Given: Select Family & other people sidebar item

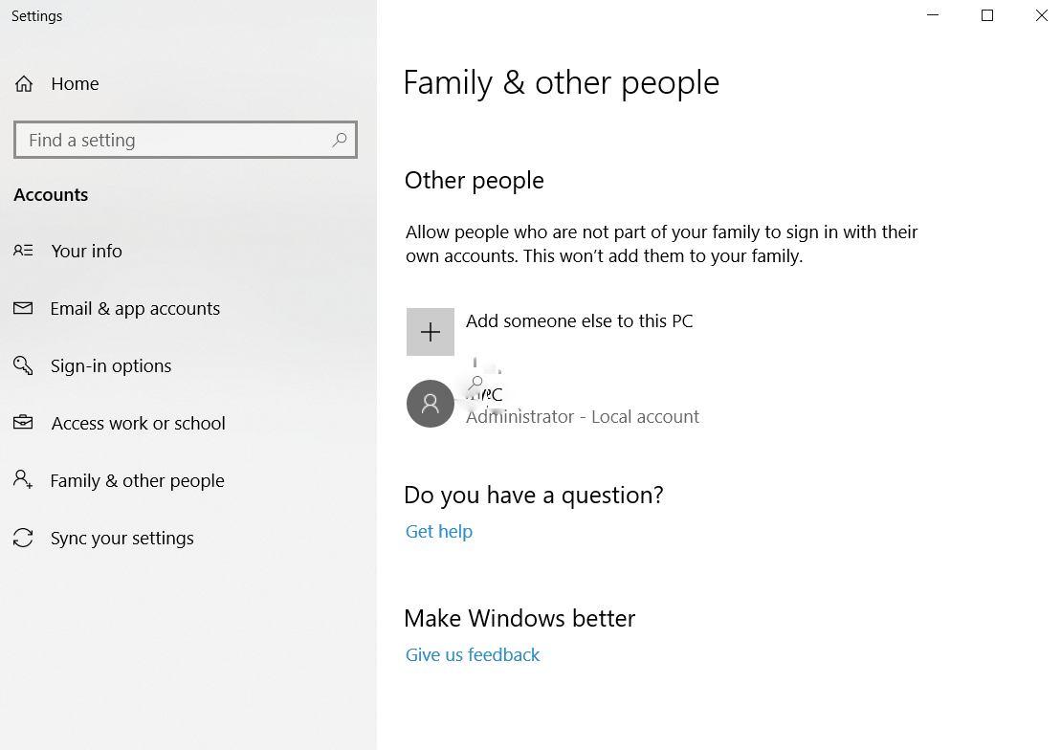Looking at the screenshot, I should point(138,480).
